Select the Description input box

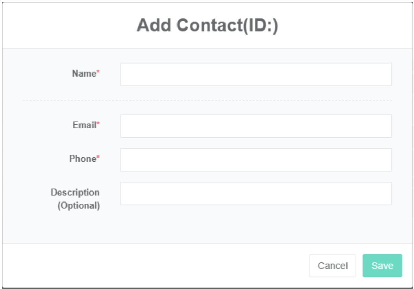(256, 193)
